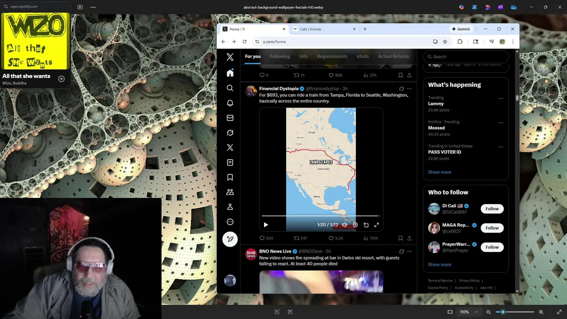Screen dimensions: 567x319
Task: View analytics 731K on Financial Dystopia post
Action: pos(371,238)
